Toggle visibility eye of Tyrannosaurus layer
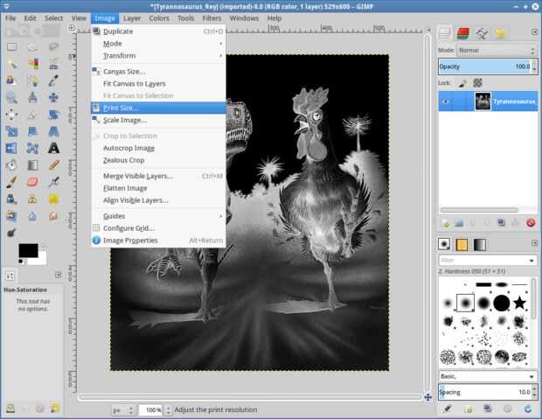The height and width of the screenshot is (419, 542). (445, 101)
